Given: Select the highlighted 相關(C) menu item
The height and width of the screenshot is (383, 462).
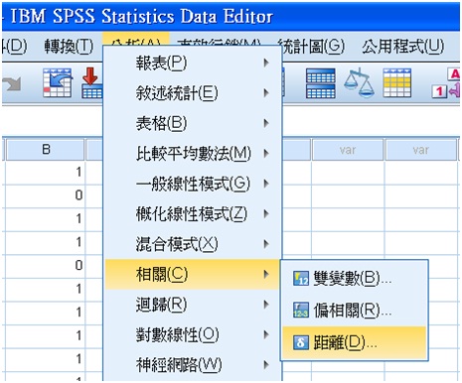Looking at the screenshot, I should pos(193,274).
